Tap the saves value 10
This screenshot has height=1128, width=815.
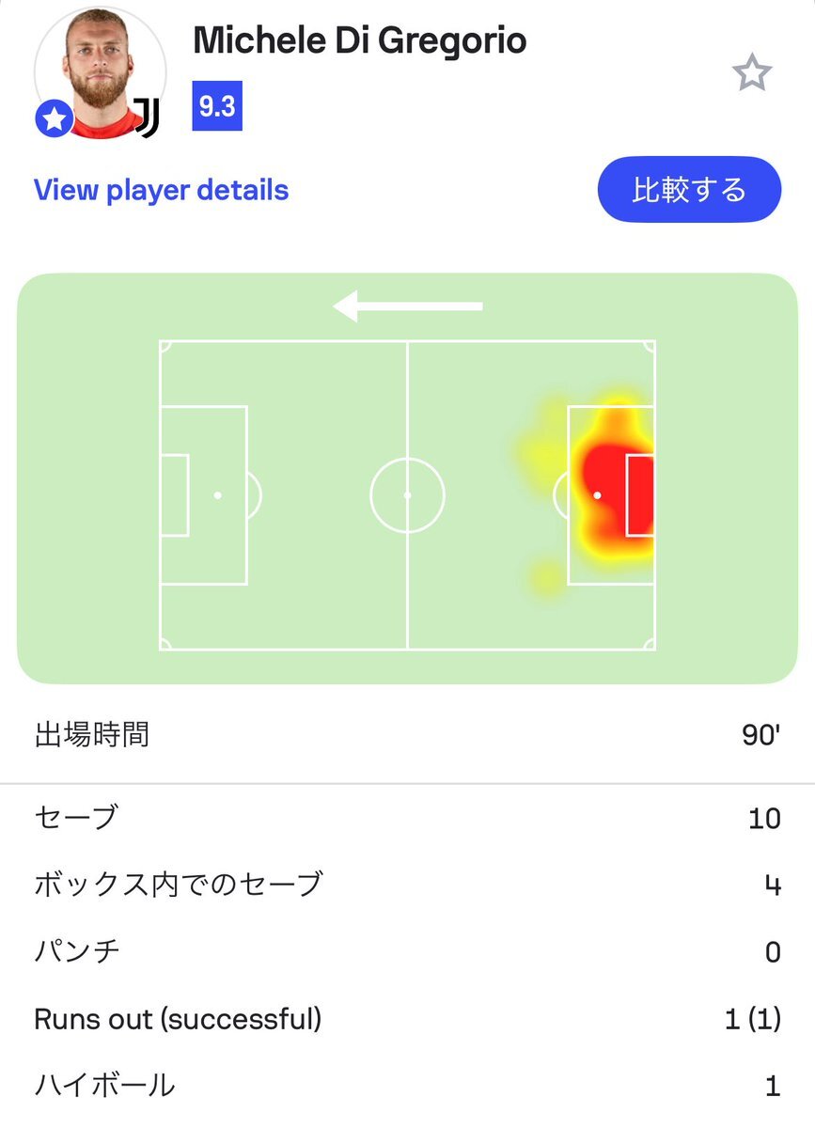[764, 818]
